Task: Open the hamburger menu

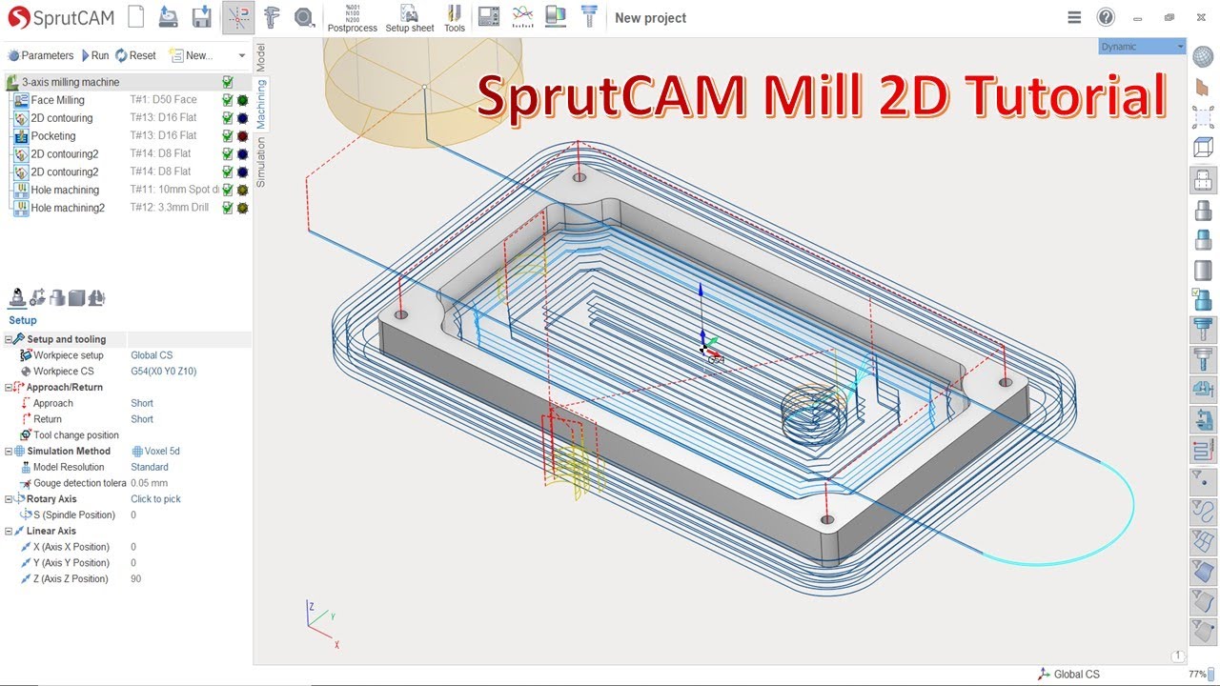Action: (x=1074, y=17)
